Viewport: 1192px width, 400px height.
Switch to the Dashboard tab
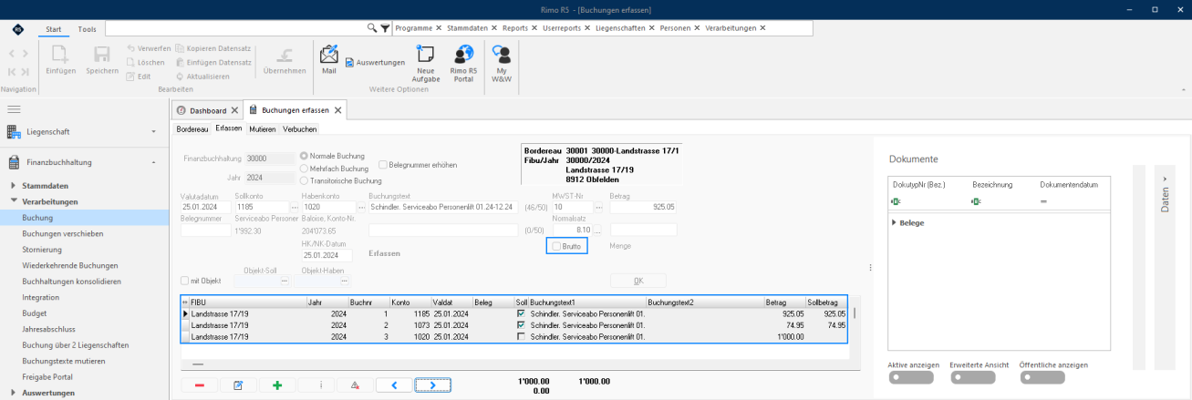[x=207, y=110]
